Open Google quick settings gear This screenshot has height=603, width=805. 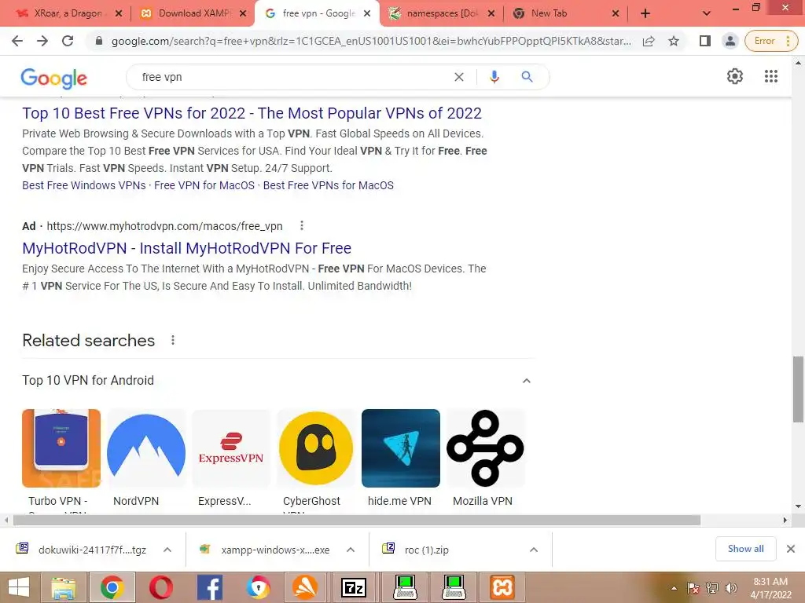click(x=735, y=76)
